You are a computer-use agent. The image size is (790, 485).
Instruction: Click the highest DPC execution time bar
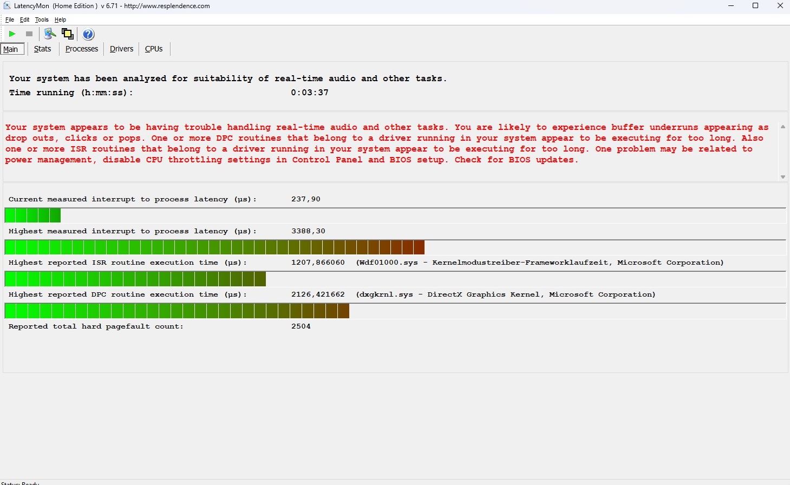pyautogui.click(x=395, y=311)
